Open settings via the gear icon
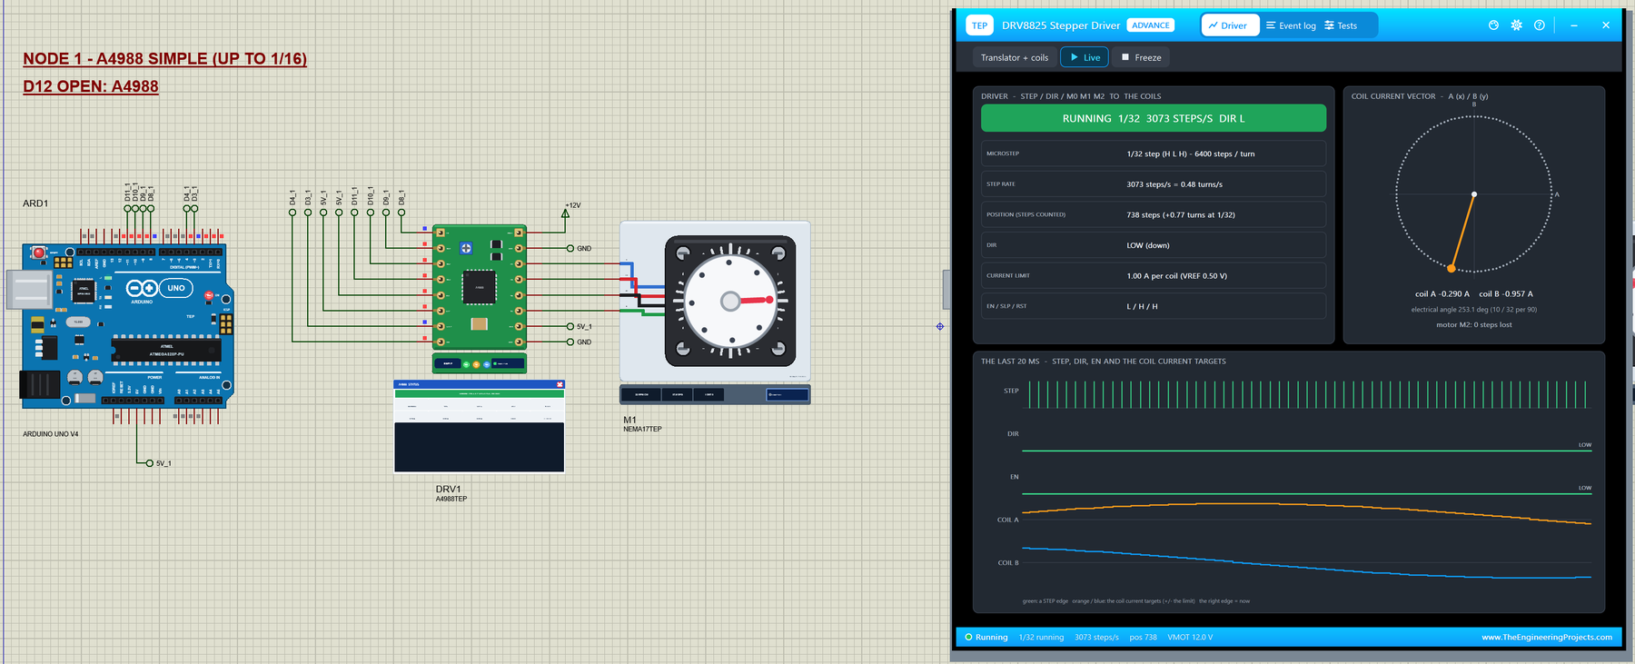The width and height of the screenshot is (1635, 664). [x=1516, y=25]
